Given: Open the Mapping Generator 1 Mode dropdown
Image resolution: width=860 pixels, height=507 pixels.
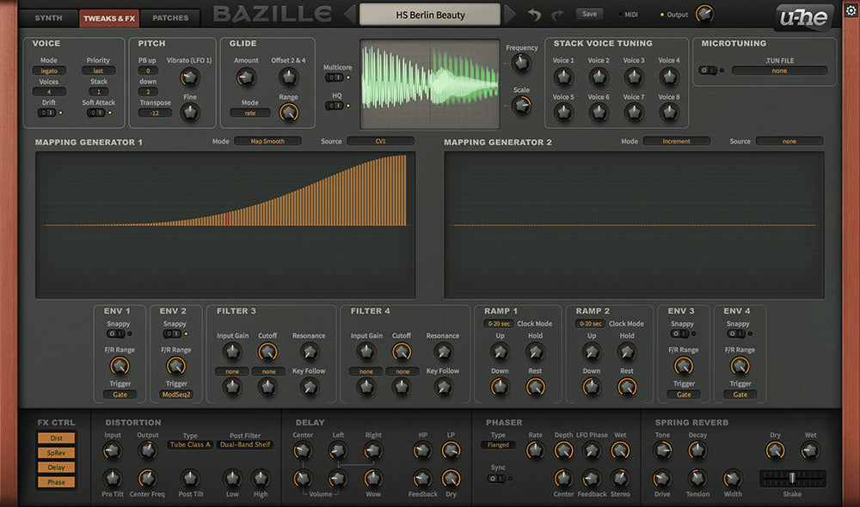Looking at the screenshot, I should [267, 141].
